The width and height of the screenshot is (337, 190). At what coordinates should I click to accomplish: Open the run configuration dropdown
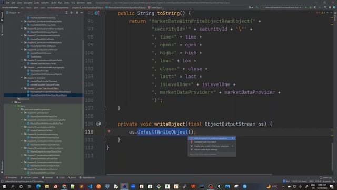[x=282, y=7]
